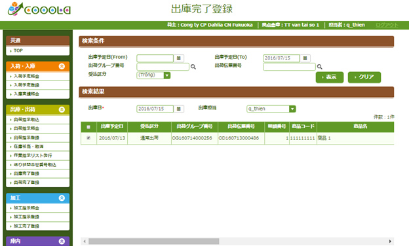Click the 検索結果 section header
The width and height of the screenshot is (409, 246).
click(237, 92)
